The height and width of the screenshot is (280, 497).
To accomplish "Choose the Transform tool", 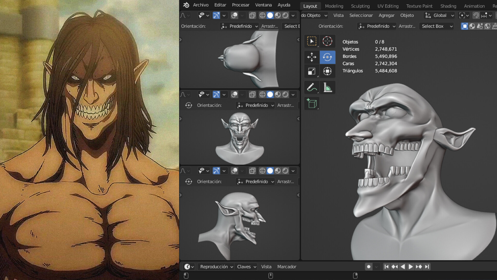I will pyautogui.click(x=327, y=71).
